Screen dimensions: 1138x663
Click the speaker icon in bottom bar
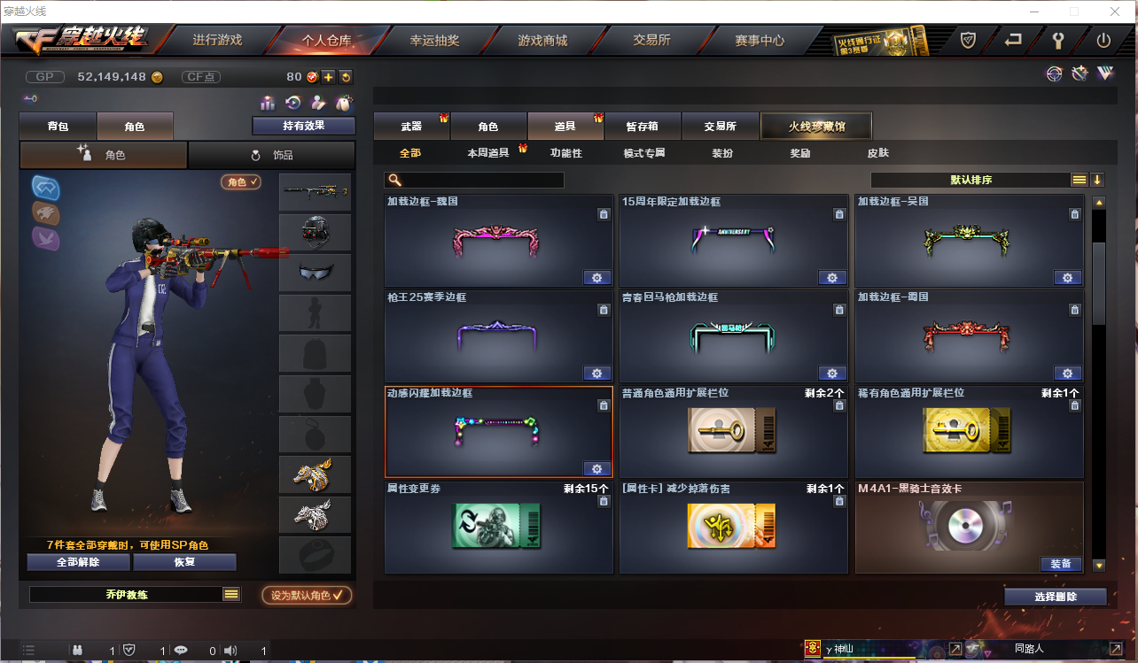click(x=230, y=651)
